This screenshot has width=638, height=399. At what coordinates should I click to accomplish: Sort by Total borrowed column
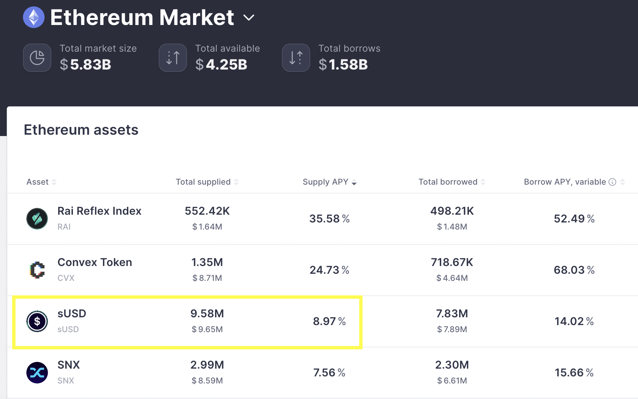pyautogui.click(x=452, y=182)
